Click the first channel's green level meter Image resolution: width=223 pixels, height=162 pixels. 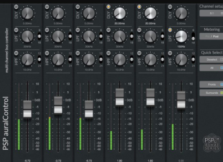click(19, 134)
